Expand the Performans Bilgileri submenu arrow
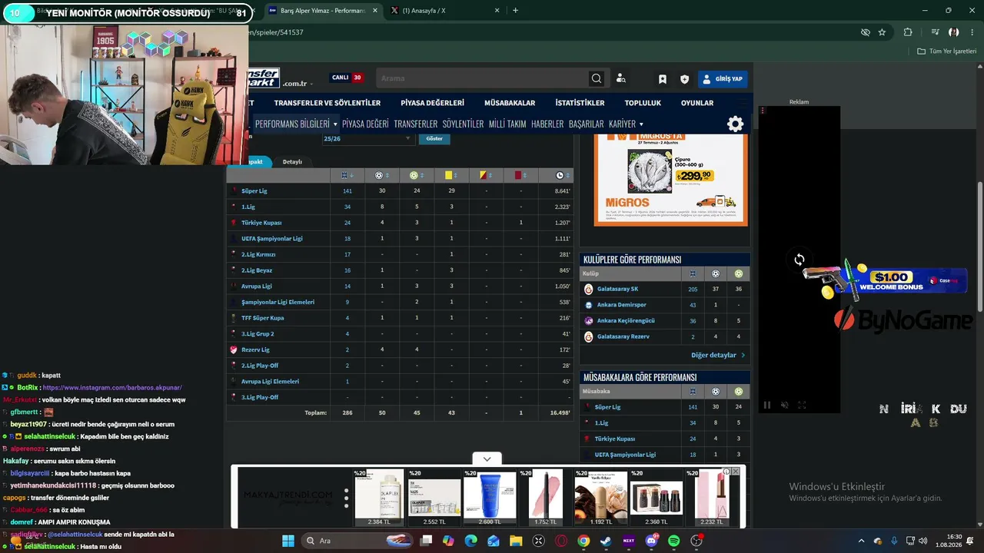Screen dimensions: 984x553 coord(335,124)
